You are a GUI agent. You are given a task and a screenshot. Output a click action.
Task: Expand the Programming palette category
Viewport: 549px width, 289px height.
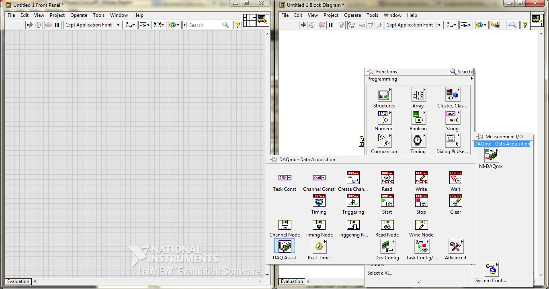pyautogui.click(x=420, y=79)
